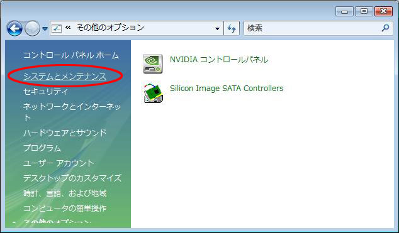Open デスクトップのカスタマイズ link
The image size is (399, 233).
72,178
